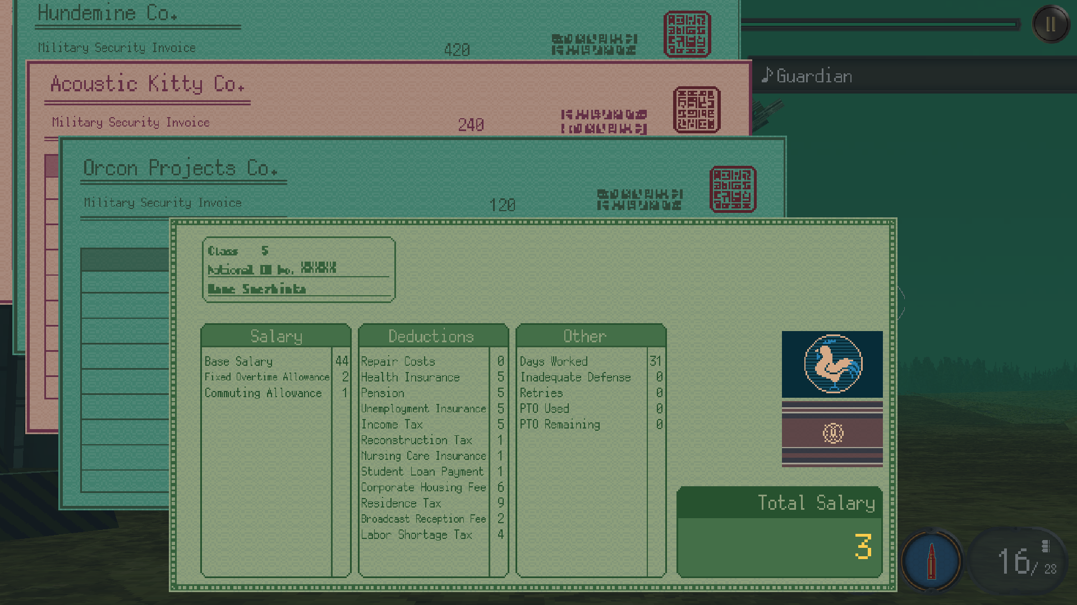This screenshot has width=1077, height=605.
Task: Click the red bullet ammo icon
Action: click(931, 561)
